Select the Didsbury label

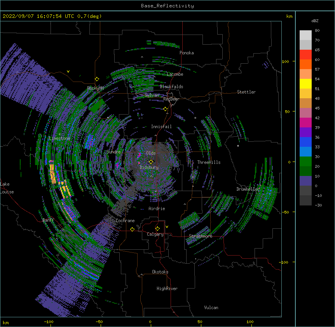(x=149, y=167)
